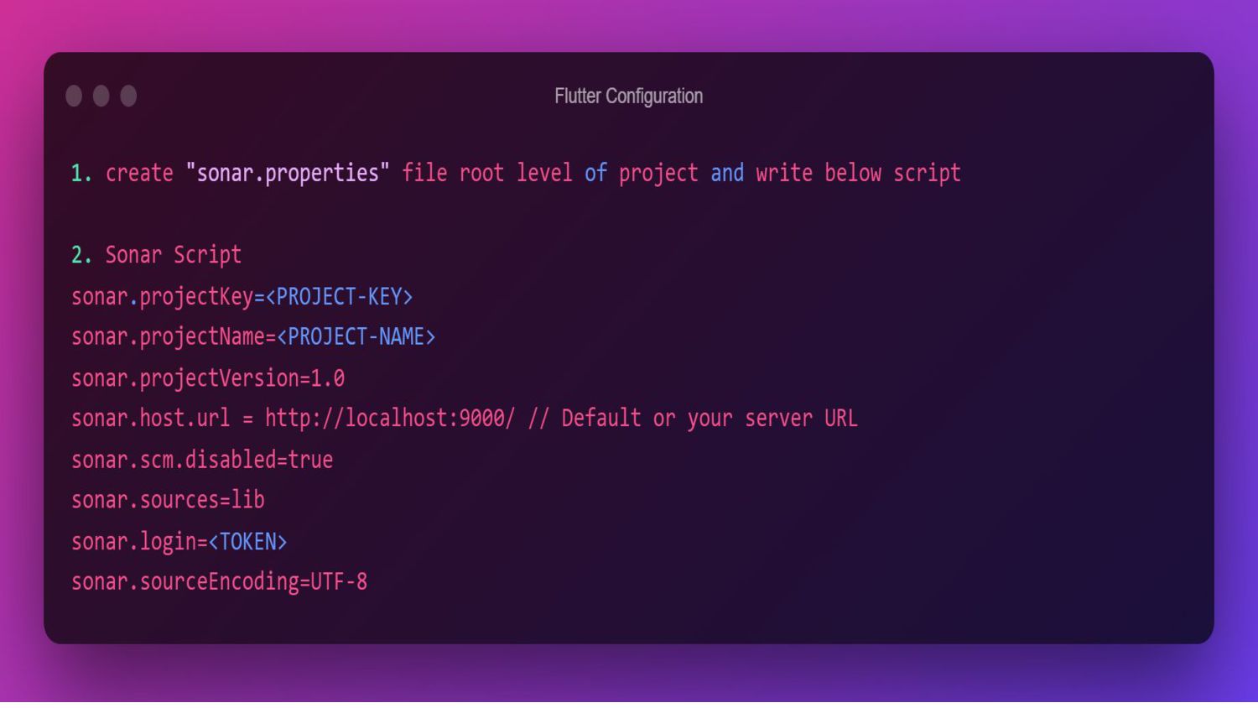Click the Sonar Script heading

173,254
